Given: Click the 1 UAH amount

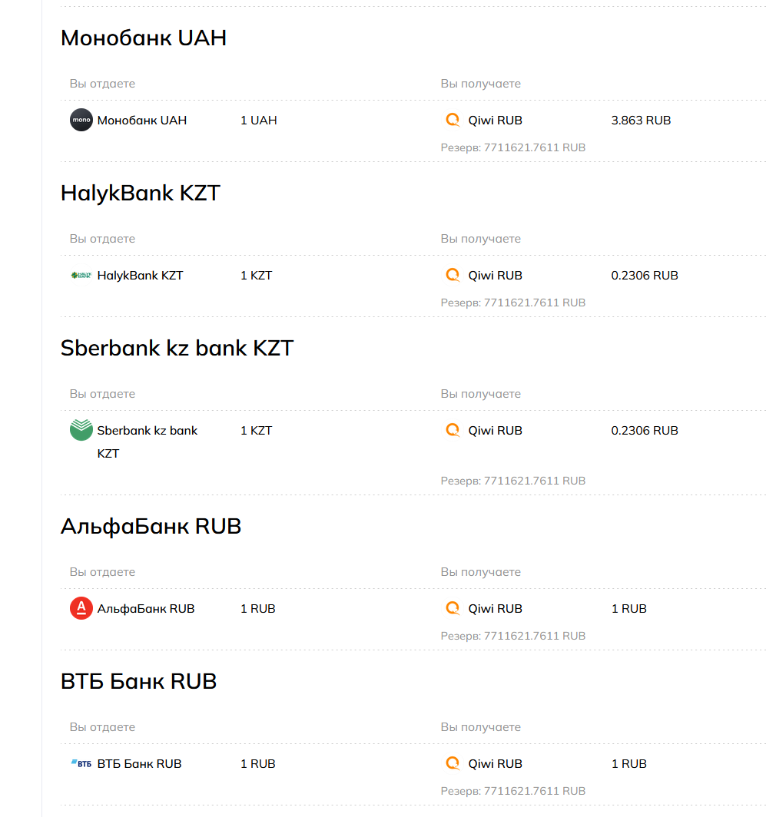Looking at the screenshot, I should (x=259, y=121).
